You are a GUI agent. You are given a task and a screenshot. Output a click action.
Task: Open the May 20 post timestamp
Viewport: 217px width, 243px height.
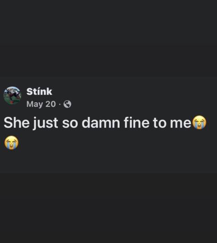(x=41, y=104)
